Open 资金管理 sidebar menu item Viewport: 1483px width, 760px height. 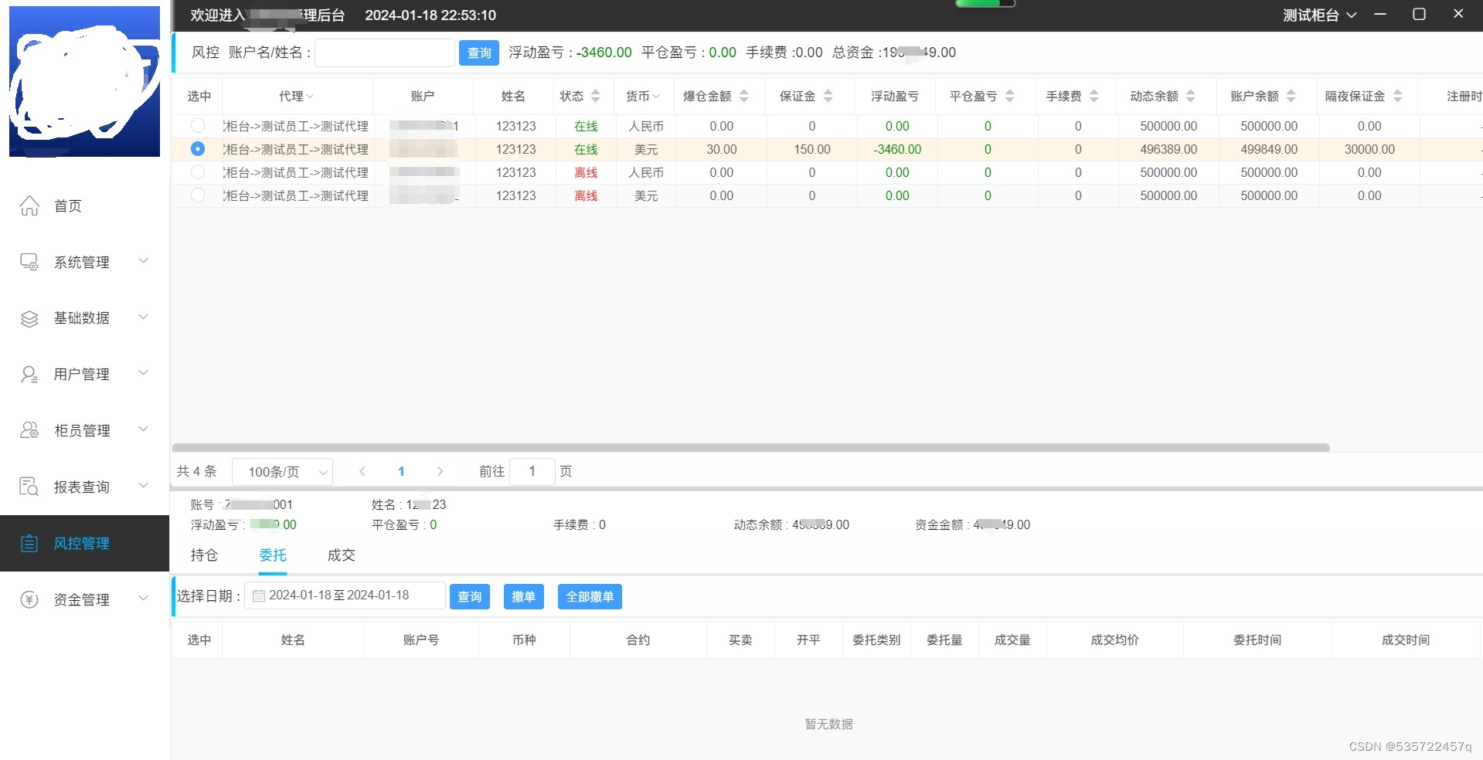(x=84, y=599)
